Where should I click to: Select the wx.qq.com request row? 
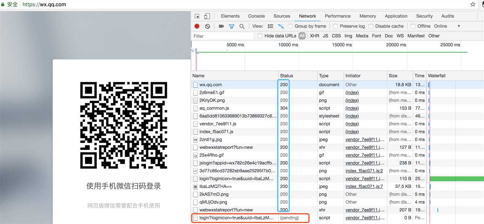click(337, 85)
